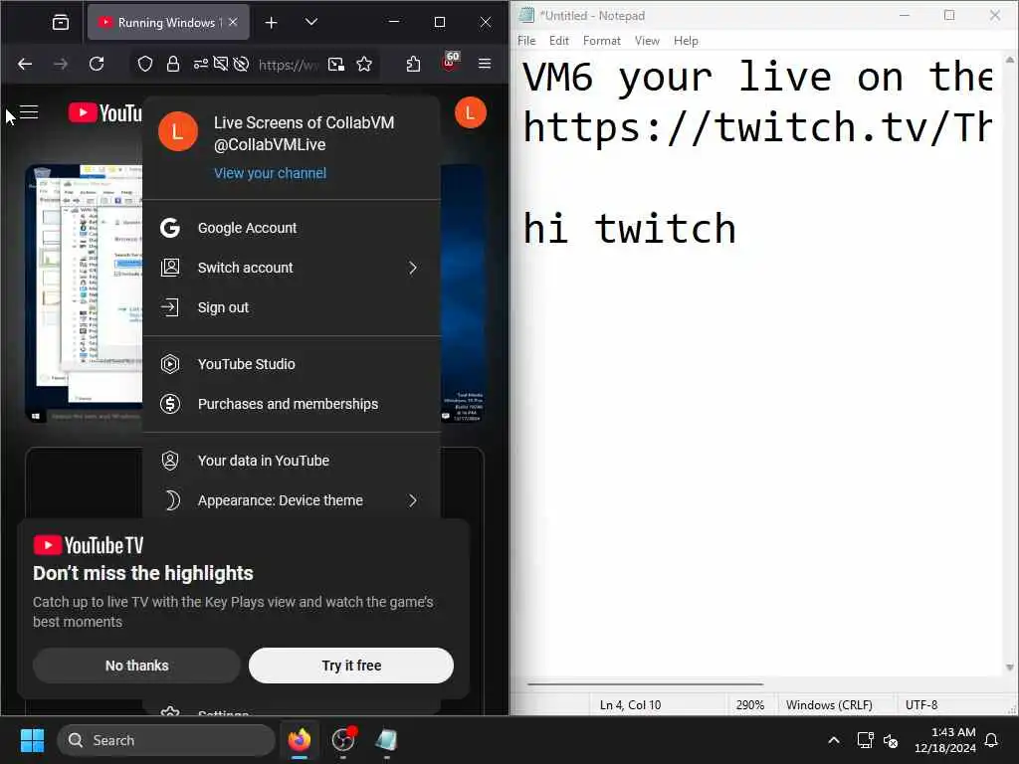Open tracking protection shield in address bar

point(145,64)
